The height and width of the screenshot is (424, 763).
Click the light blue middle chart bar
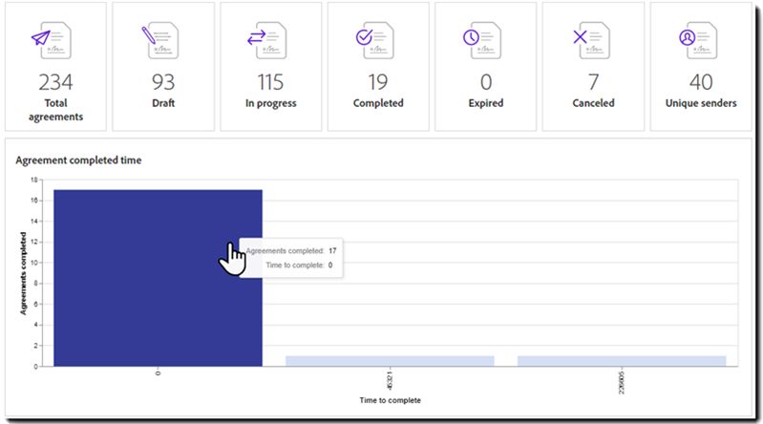tap(390, 361)
